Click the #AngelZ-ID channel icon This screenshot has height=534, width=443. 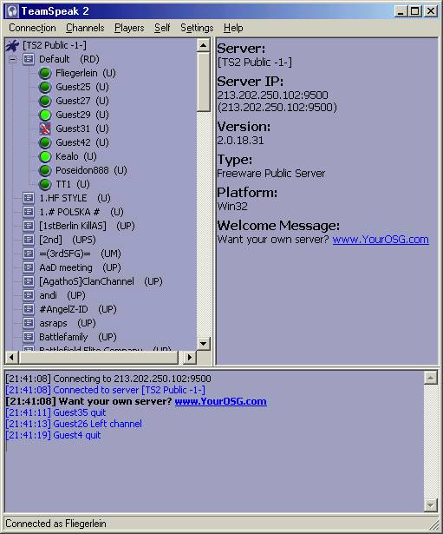click(x=29, y=309)
